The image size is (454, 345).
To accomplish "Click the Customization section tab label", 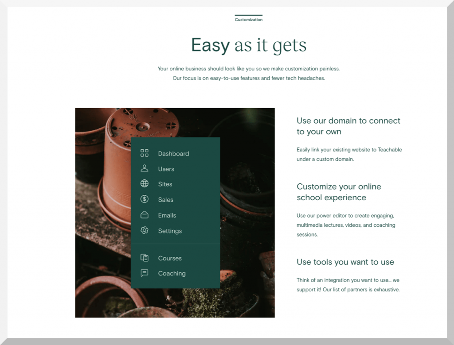I will point(248,19).
